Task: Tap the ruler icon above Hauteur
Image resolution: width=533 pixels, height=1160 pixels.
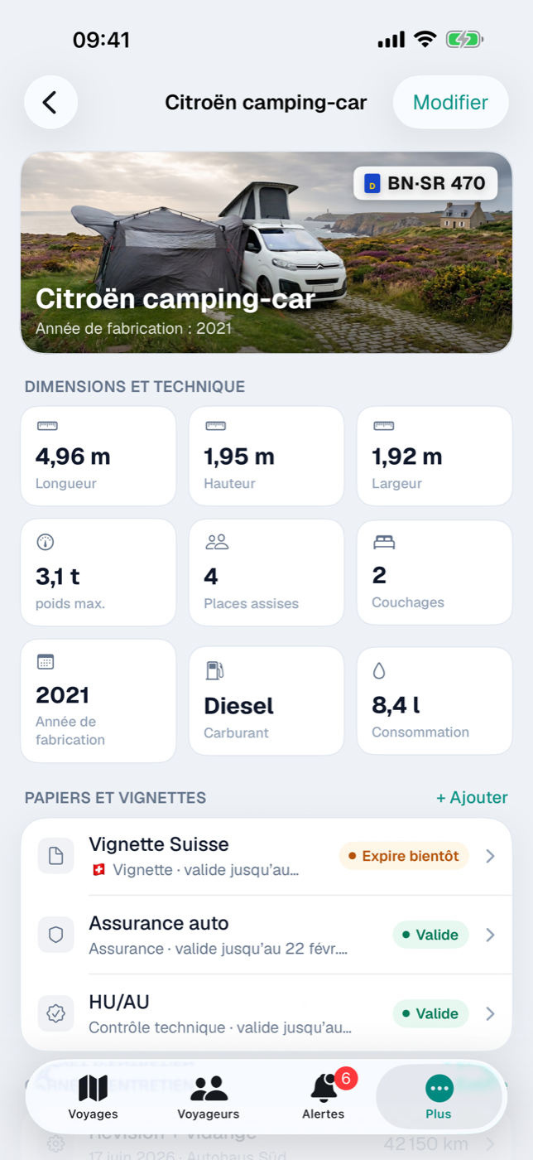Action: (x=216, y=426)
